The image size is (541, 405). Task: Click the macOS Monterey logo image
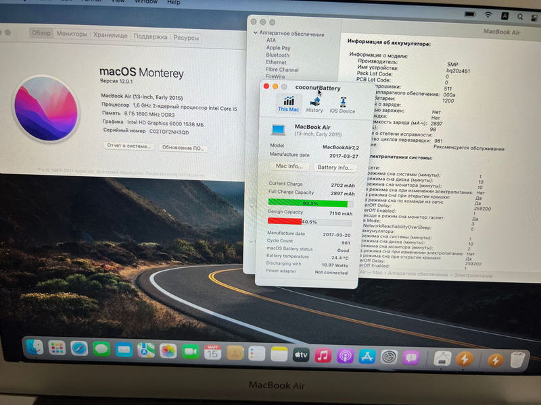(46, 109)
